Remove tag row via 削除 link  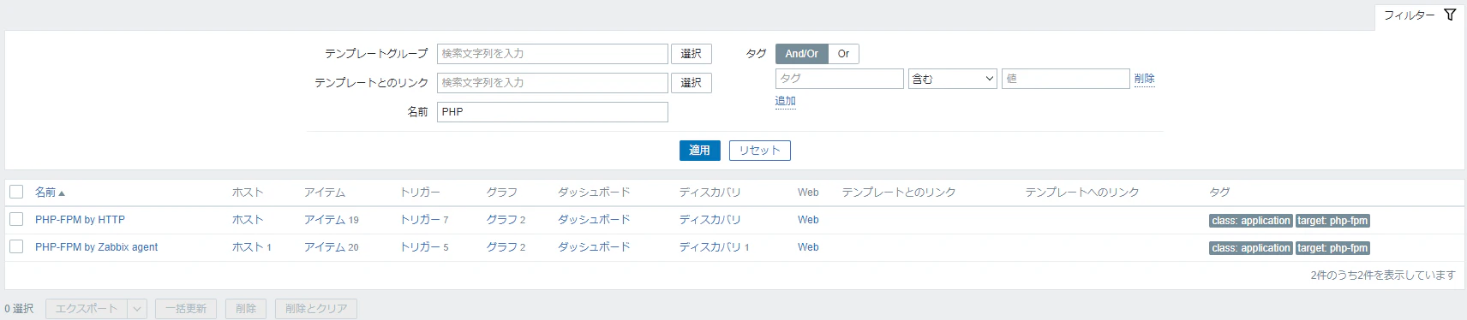point(1144,79)
